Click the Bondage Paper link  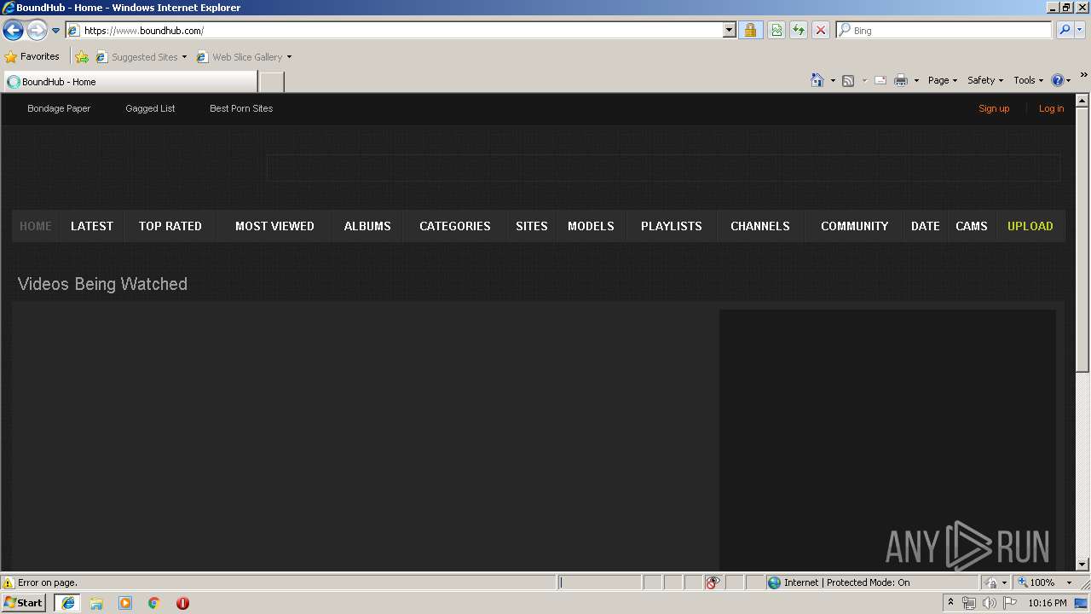[x=59, y=108]
